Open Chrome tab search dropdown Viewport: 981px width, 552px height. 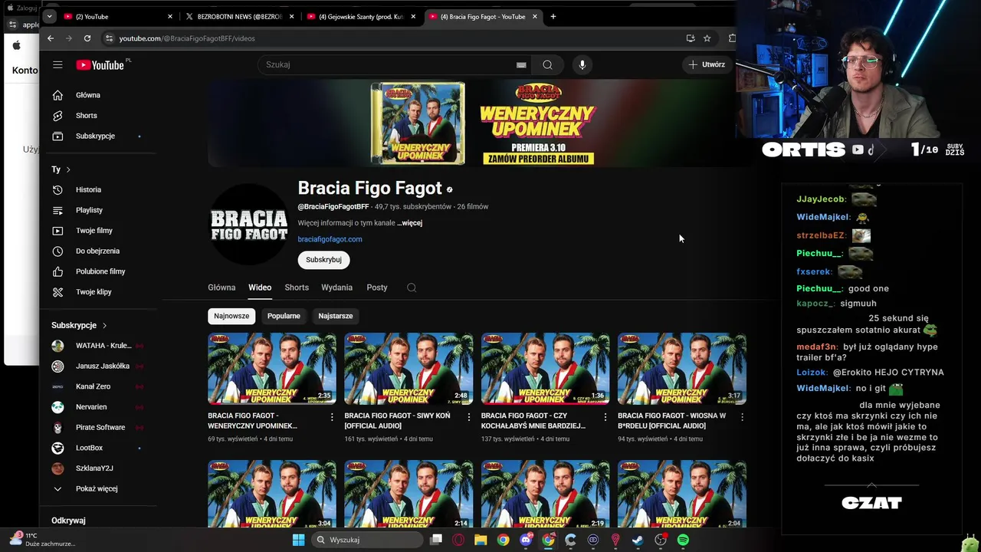(x=50, y=16)
